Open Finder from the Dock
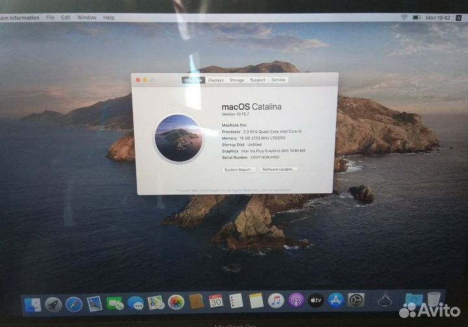The height and width of the screenshot is (327, 468). click(32, 305)
